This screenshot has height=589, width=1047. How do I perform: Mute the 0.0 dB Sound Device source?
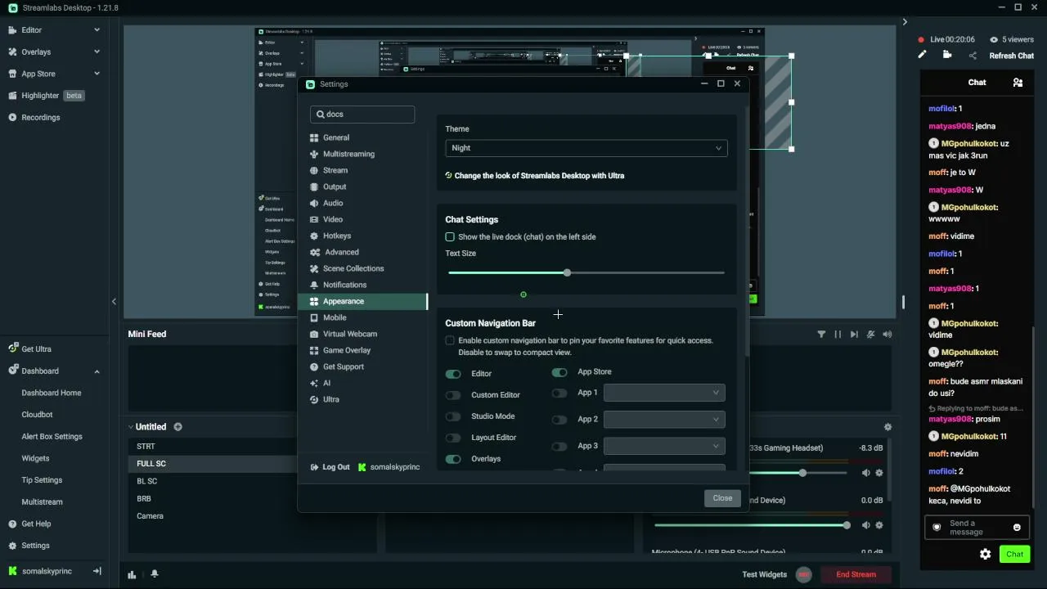click(866, 525)
